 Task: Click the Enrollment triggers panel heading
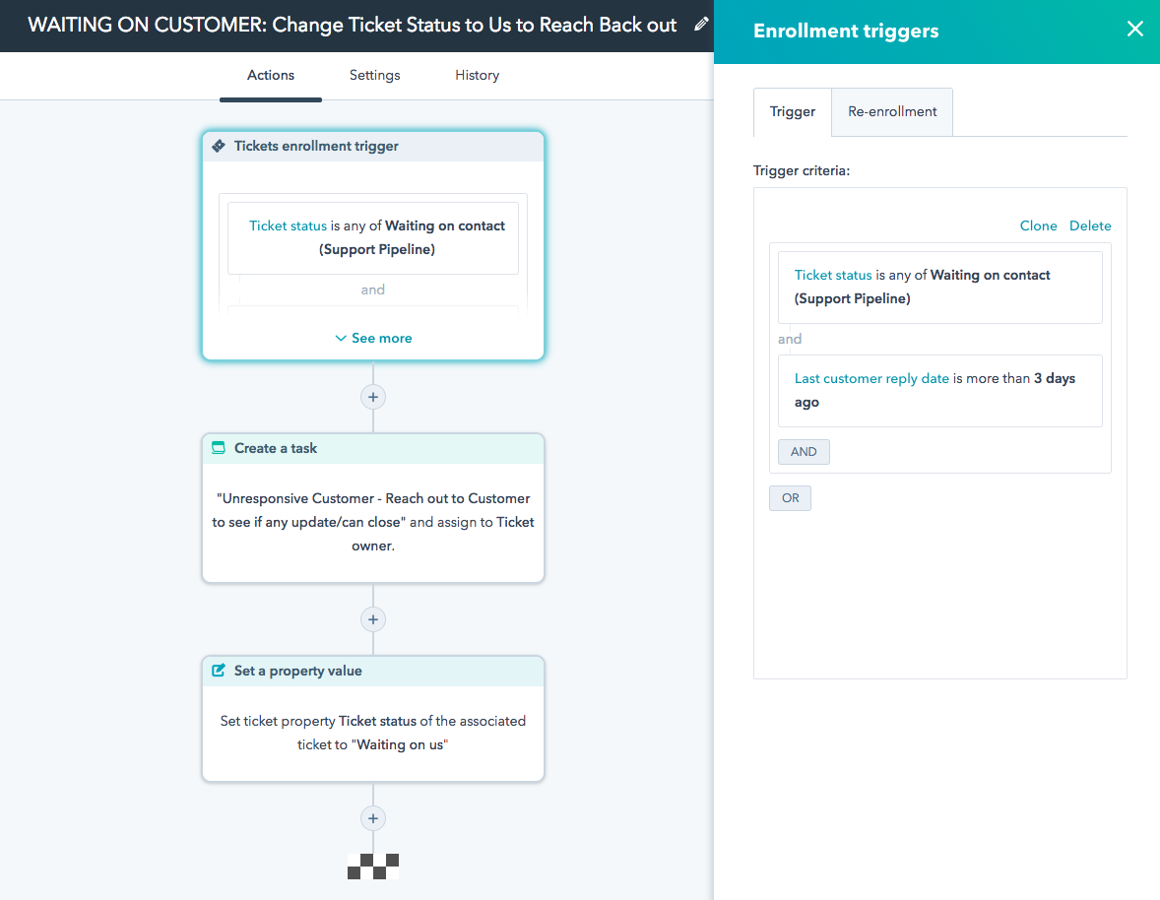(x=846, y=32)
